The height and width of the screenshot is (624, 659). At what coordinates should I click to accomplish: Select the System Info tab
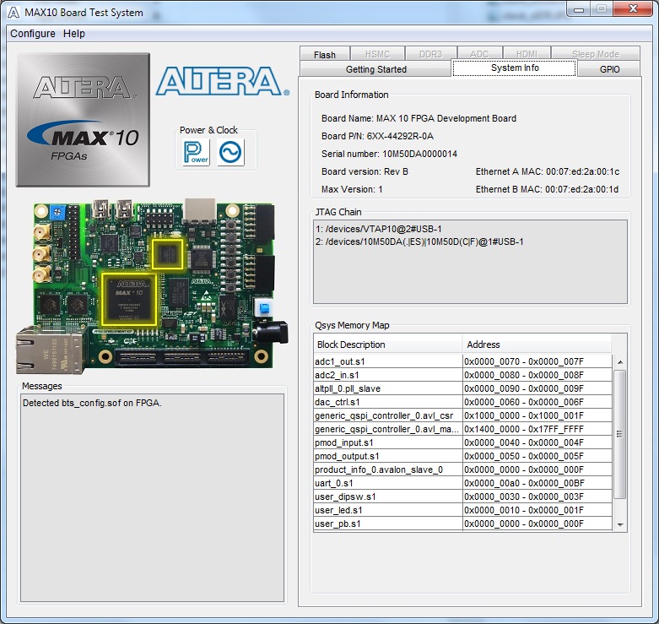coord(515,68)
